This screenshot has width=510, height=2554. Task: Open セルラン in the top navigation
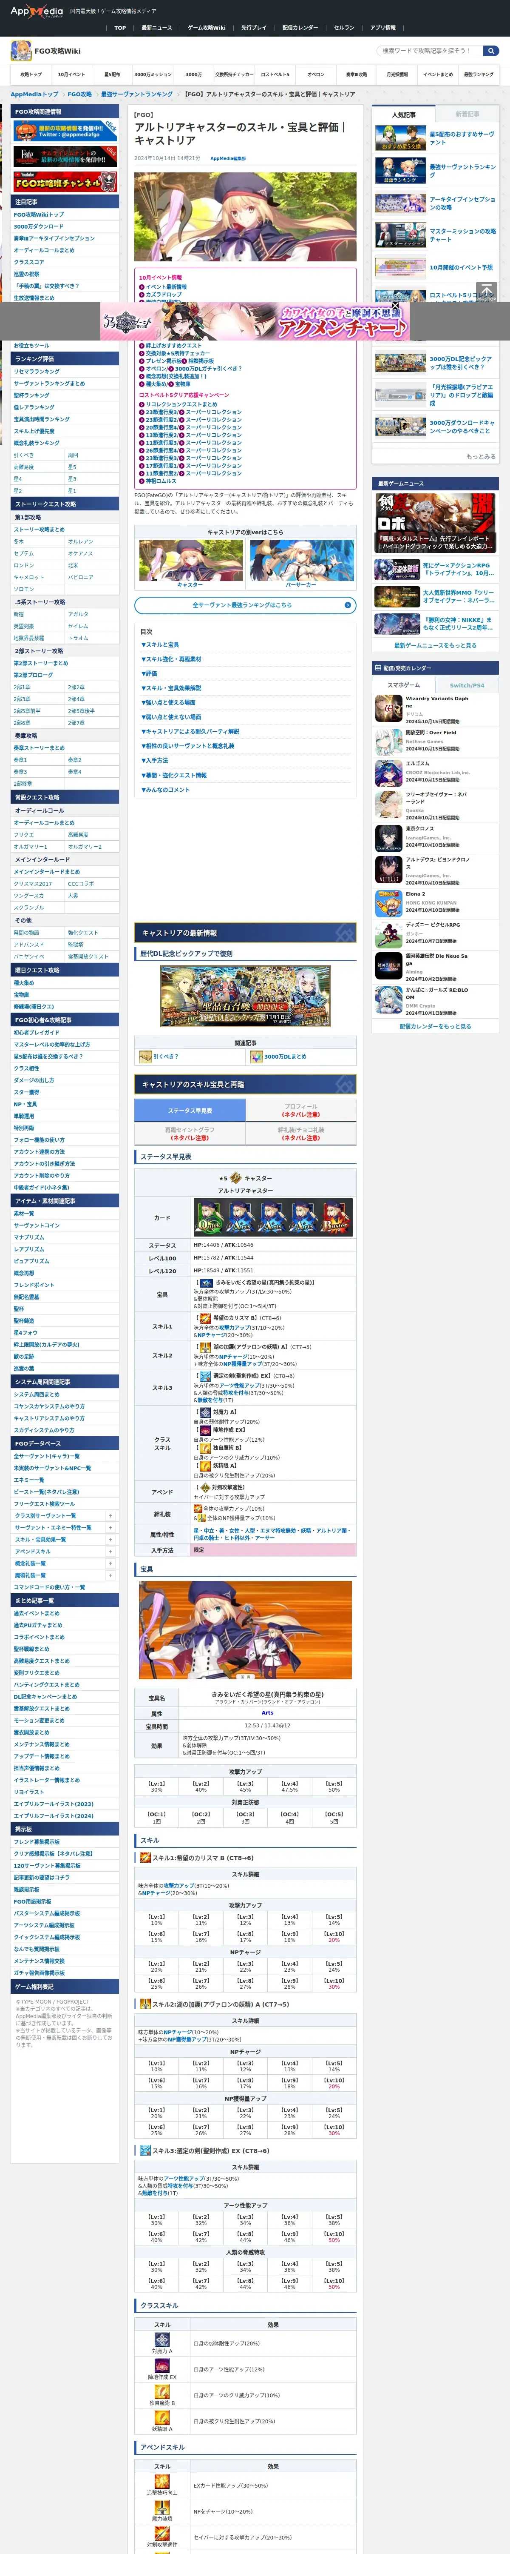344,28
